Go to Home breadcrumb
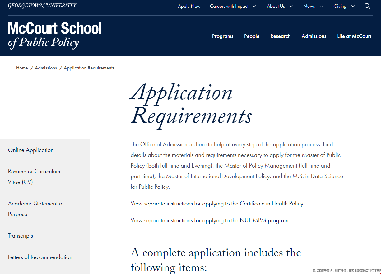381x274 pixels. (22, 68)
